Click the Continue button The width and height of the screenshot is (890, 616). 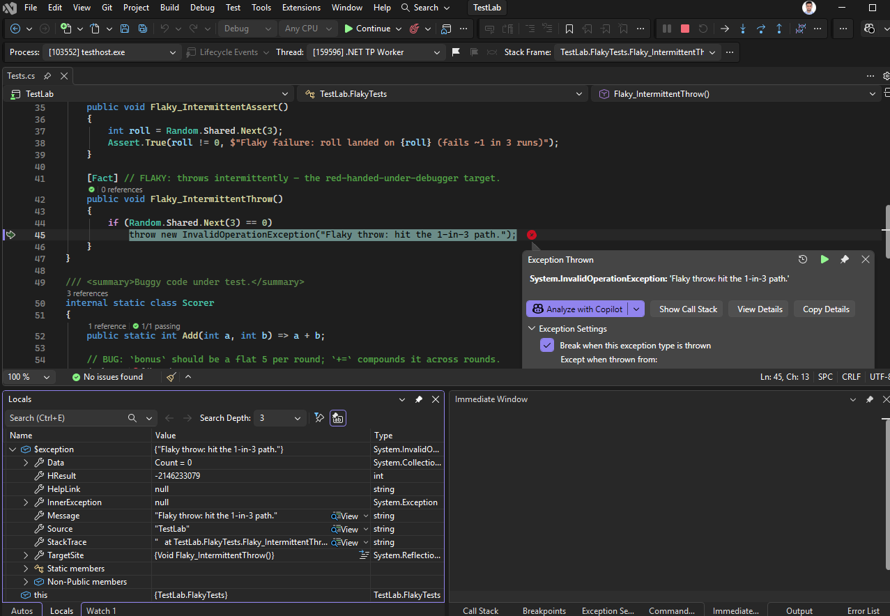coord(367,29)
